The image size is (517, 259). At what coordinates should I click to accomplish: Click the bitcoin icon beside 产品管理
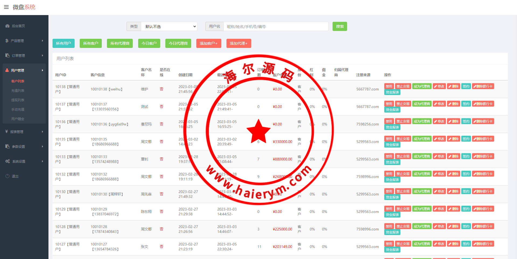pos(7,41)
